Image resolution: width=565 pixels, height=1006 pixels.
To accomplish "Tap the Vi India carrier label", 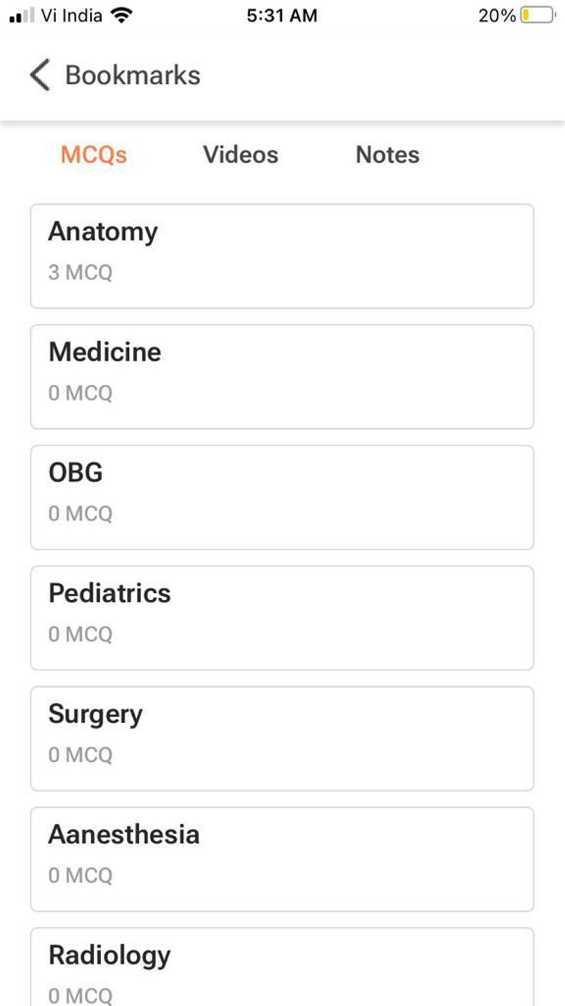I will 71,15.
